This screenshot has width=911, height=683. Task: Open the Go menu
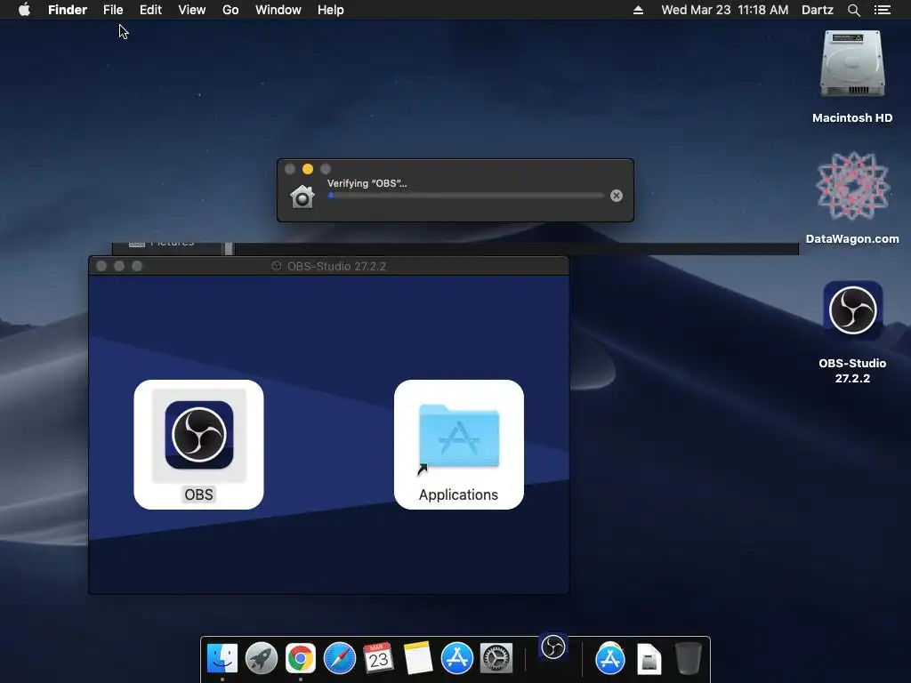coord(230,10)
